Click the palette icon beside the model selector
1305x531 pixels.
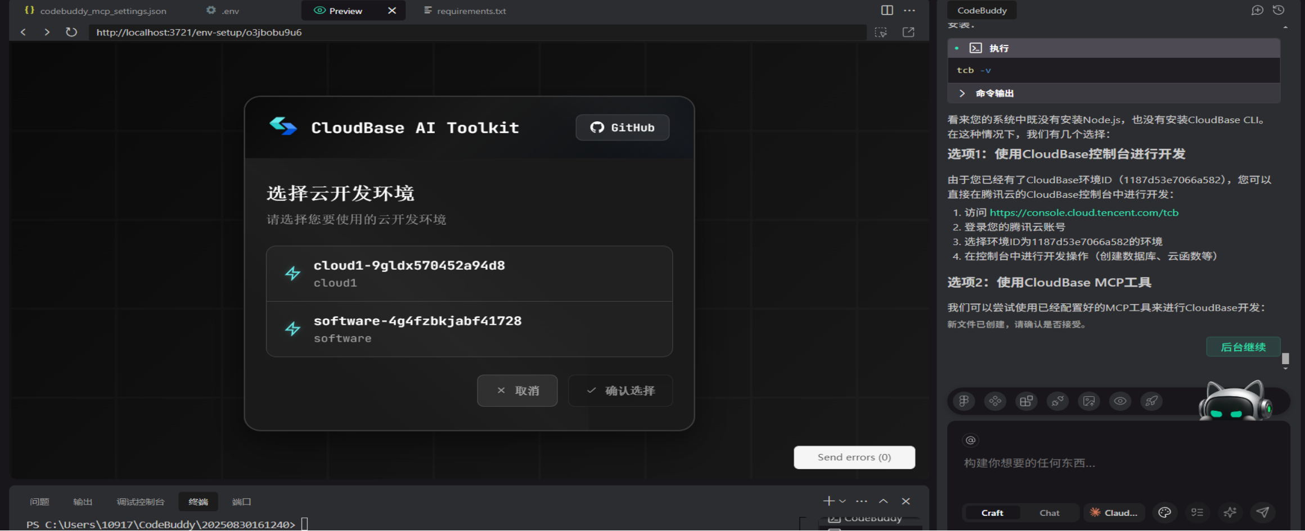[x=1164, y=512]
